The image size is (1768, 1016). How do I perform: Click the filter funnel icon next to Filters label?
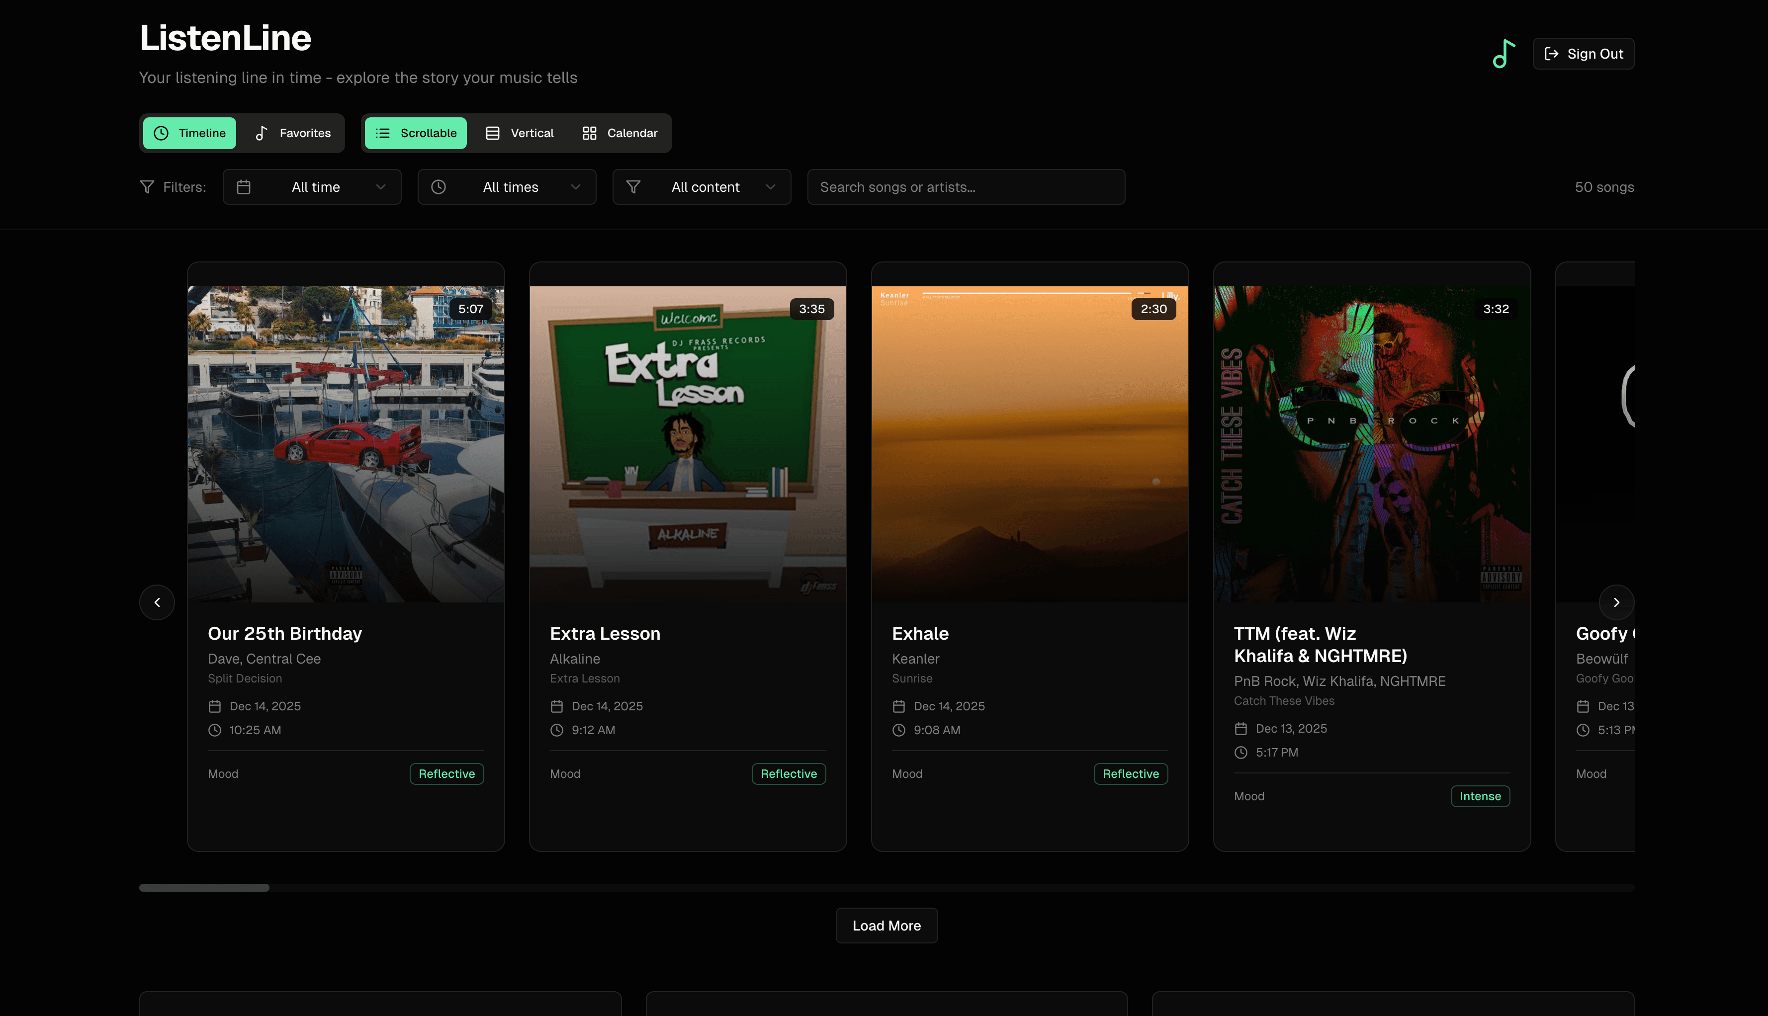click(x=147, y=186)
